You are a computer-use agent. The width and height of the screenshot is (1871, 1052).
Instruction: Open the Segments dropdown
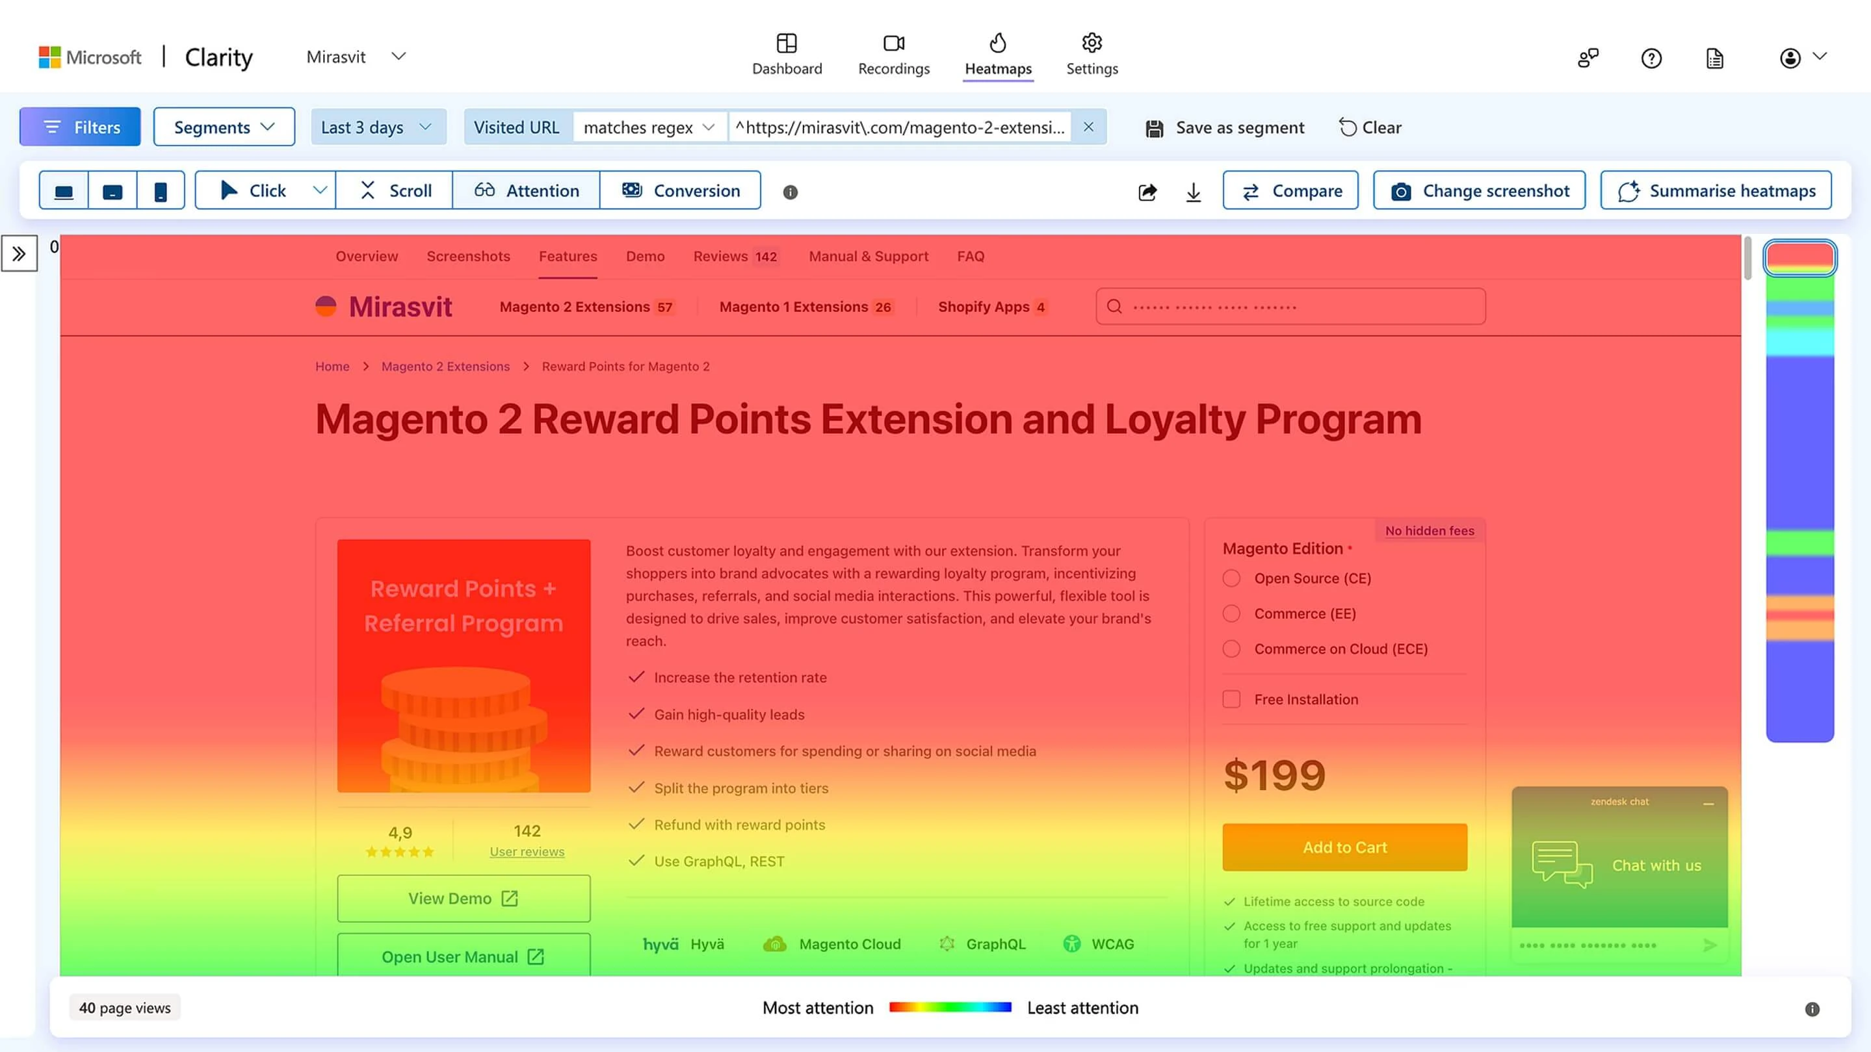[224, 126]
